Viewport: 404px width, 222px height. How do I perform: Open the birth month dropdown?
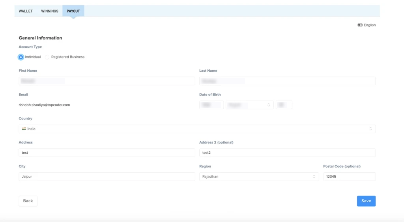tap(249, 105)
